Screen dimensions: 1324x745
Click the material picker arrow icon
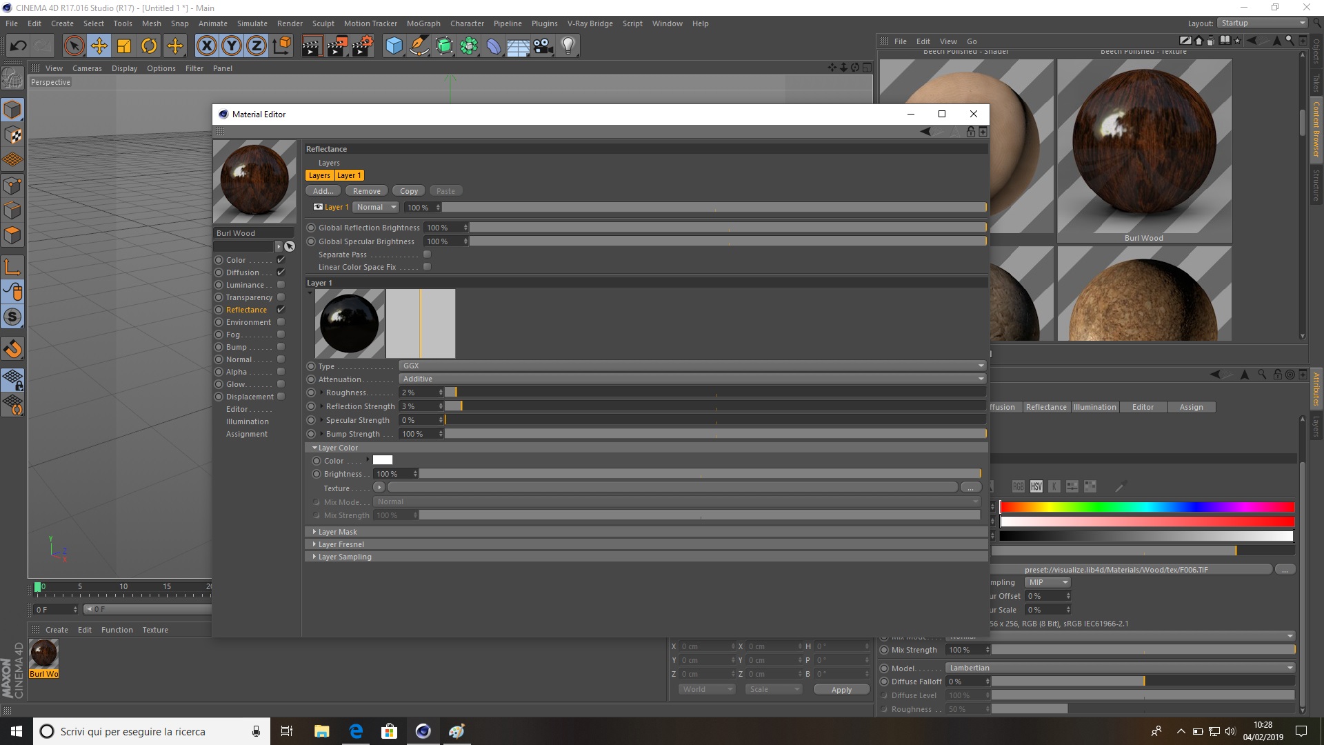290,246
